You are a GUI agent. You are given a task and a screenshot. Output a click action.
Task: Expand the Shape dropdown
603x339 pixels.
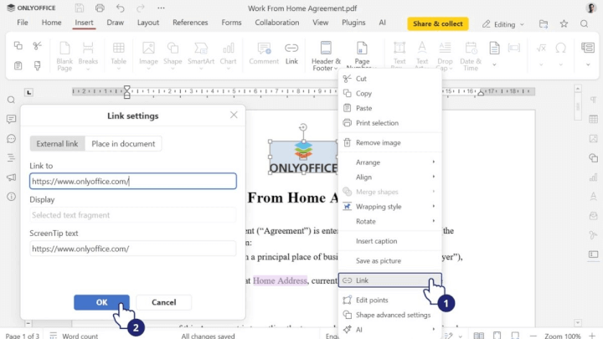click(173, 69)
